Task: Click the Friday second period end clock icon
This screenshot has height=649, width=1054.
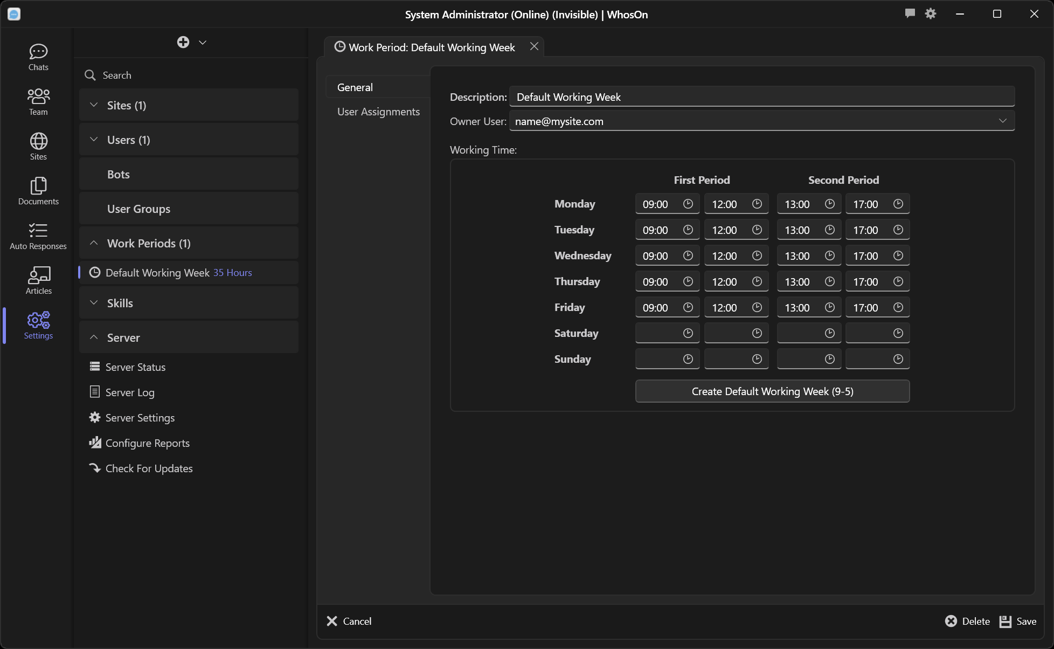Action: click(898, 307)
